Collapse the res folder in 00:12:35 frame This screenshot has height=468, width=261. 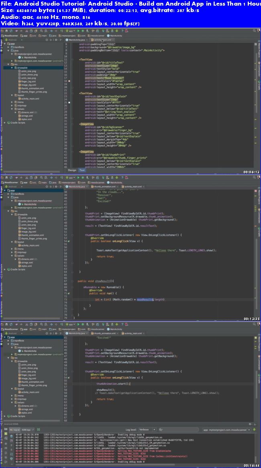9,211
